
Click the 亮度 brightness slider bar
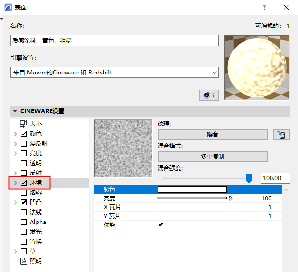tap(192, 198)
